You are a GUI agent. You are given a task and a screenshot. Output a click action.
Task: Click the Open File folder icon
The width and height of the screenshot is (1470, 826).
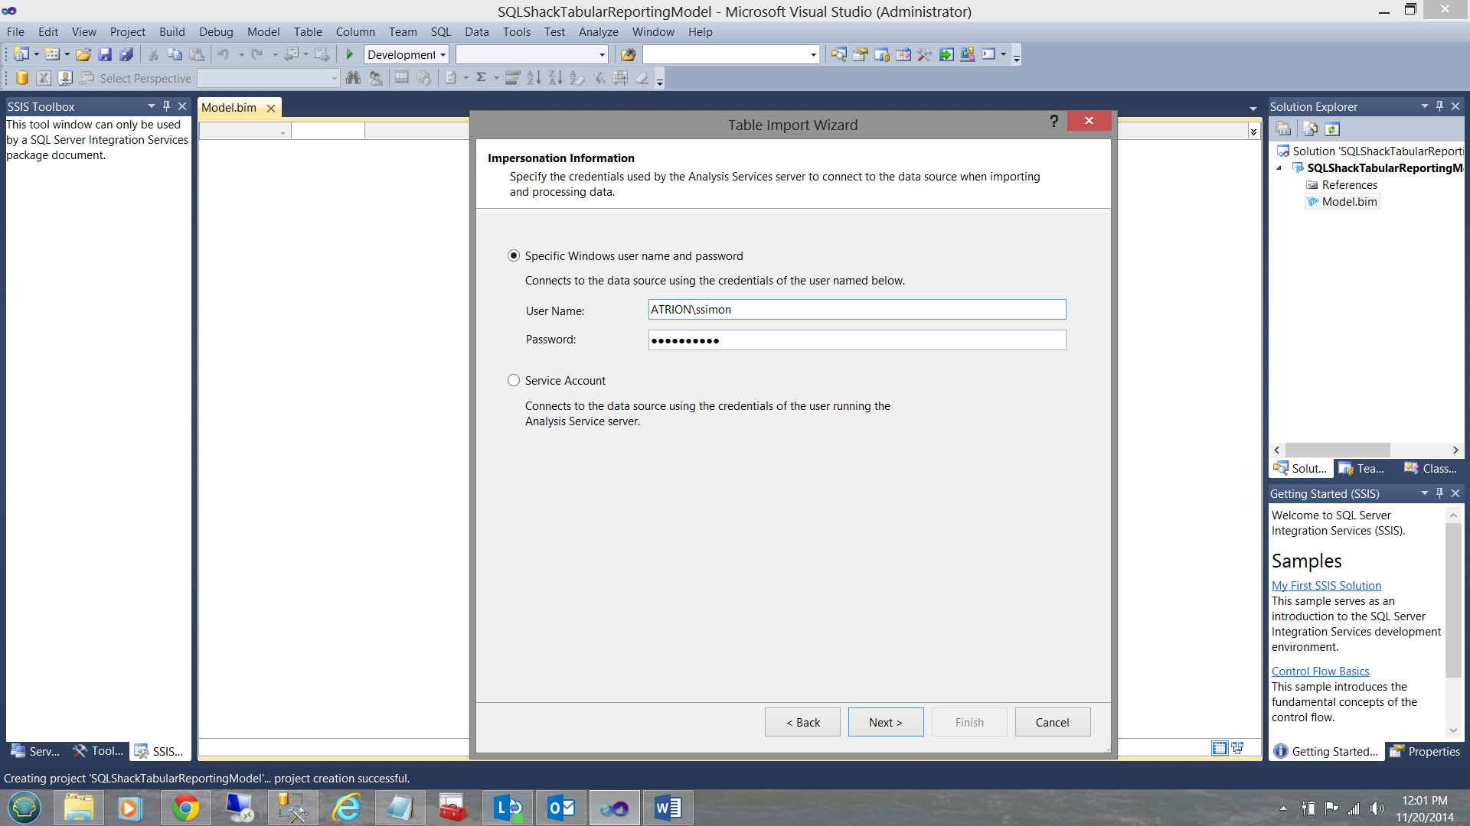83,54
